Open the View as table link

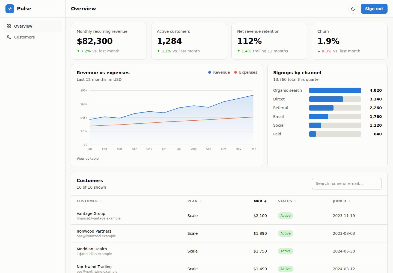coord(88,159)
